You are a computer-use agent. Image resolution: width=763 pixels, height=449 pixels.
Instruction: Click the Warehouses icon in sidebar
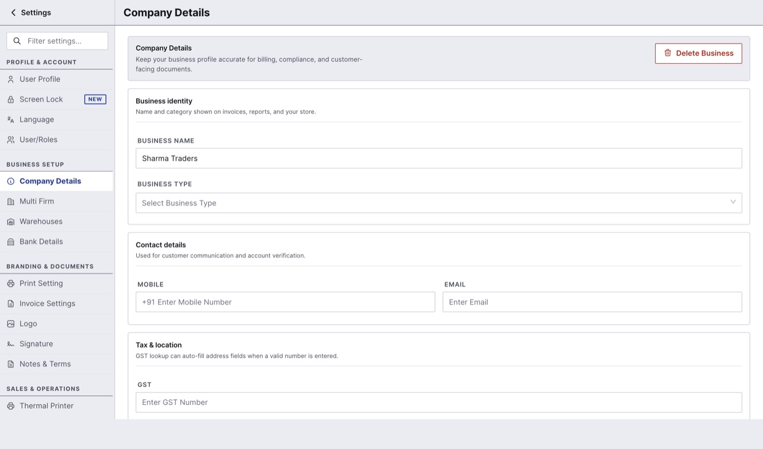tap(10, 221)
